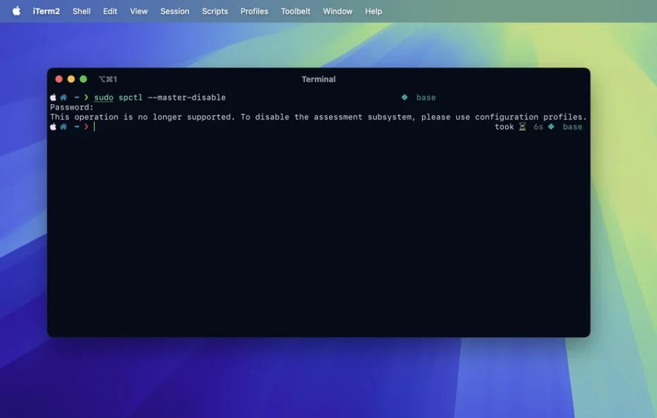
Task: Close the Terminal window with red button
Action: point(59,79)
